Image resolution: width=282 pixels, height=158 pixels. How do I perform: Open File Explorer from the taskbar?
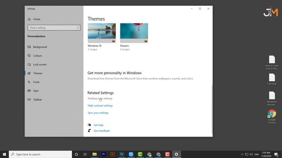click(x=94, y=154)
